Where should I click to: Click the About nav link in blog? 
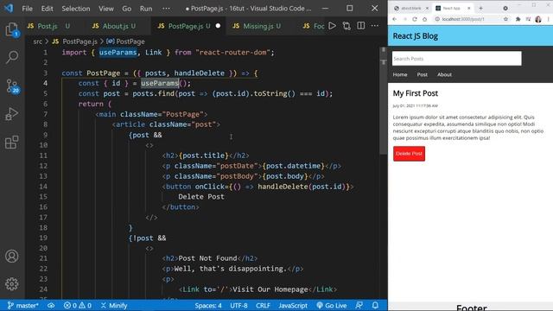[444, 75]
